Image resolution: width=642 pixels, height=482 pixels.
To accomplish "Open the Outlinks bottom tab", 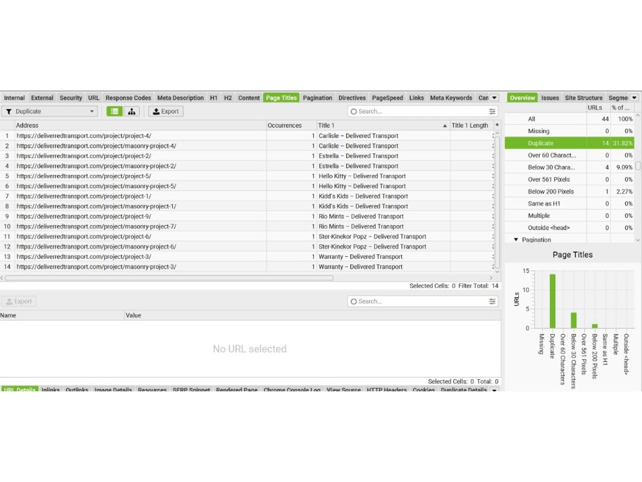I will (x=77, y=389).
